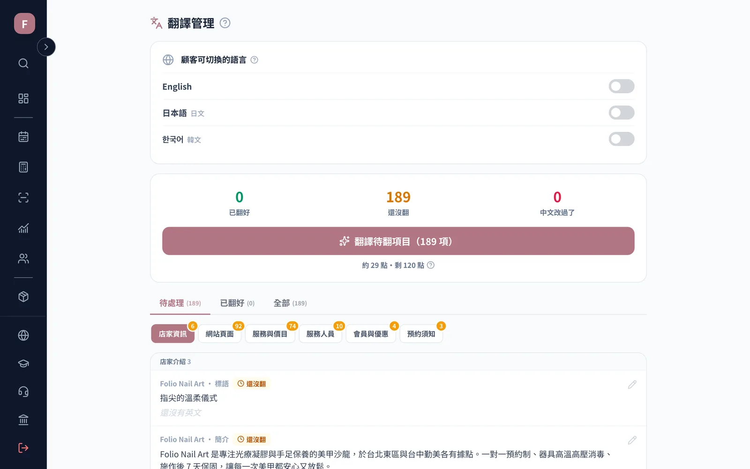The height and width of the screenshot is (469, 750).
Task: Open the customers people icon in sidebar
Action: [x=23, y=258]
